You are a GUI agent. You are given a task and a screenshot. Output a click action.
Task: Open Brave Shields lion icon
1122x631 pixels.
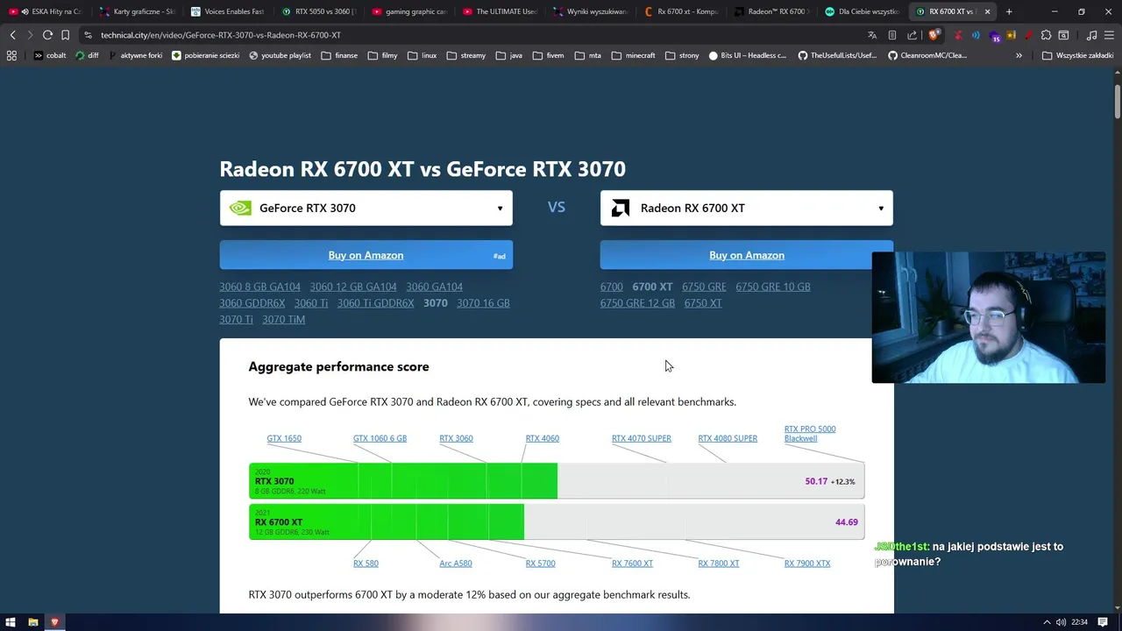934,35
